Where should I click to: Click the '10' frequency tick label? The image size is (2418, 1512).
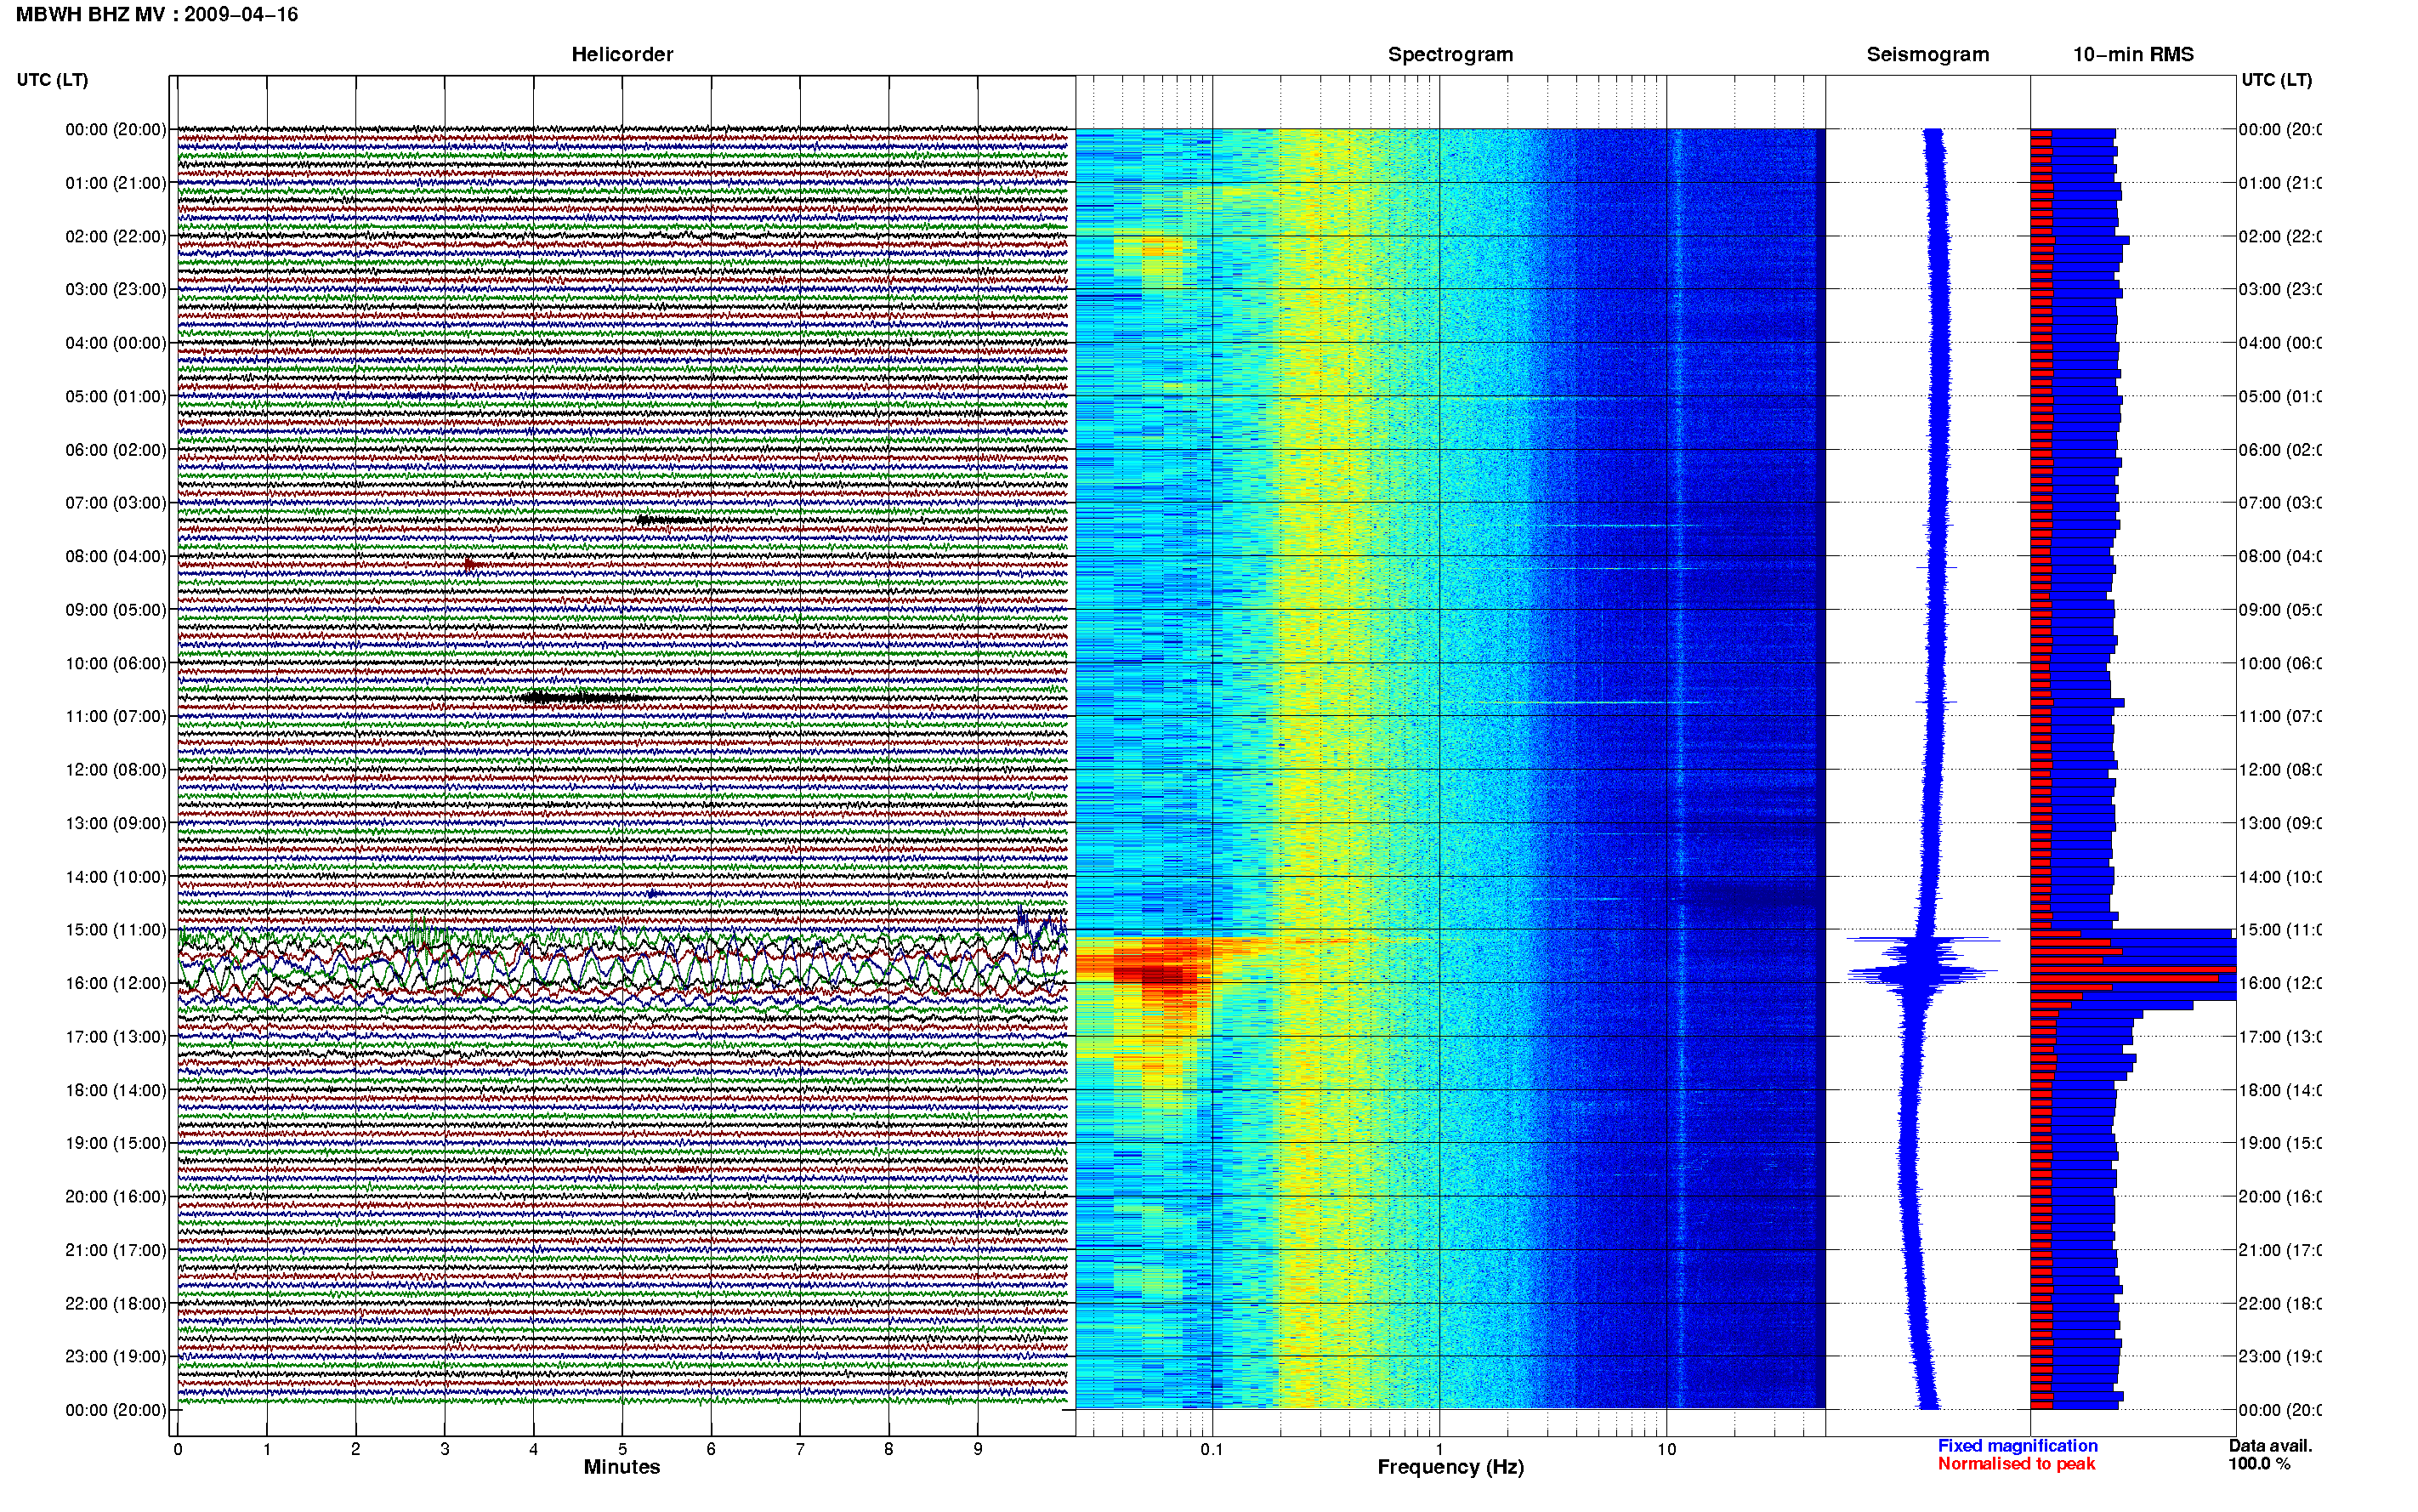[1666, 1449]
